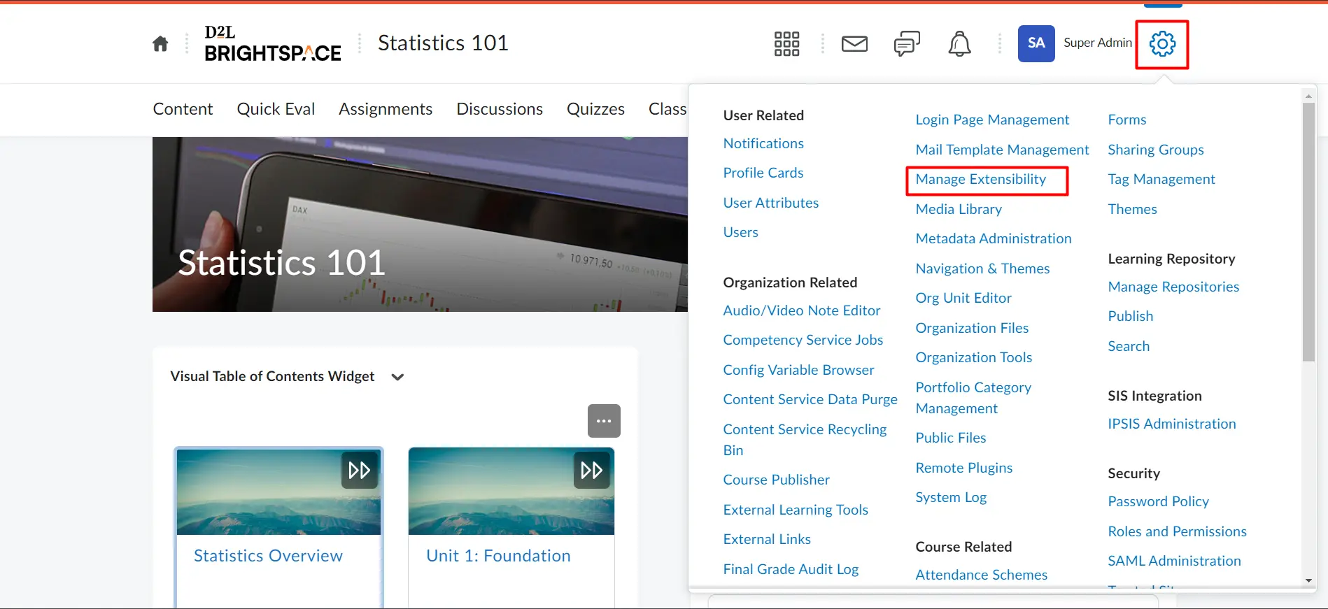1328x609 pixels.
Task: Open Attendance Schemes link
Action: pos(982,575)
